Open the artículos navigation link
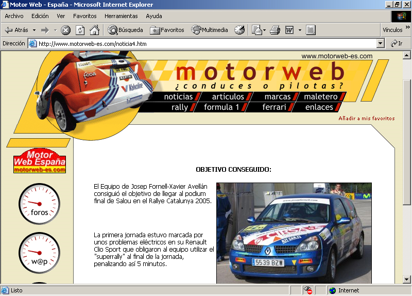 pyautogui.click(x=228, y=96)
